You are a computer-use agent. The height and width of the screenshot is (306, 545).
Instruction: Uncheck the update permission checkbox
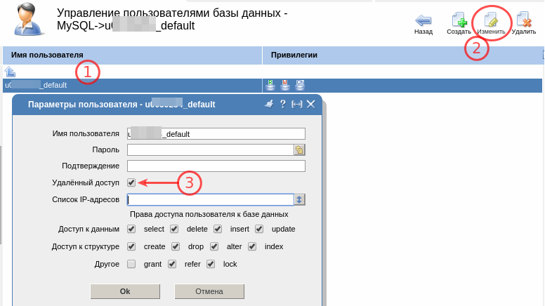(x=259, y=229)
